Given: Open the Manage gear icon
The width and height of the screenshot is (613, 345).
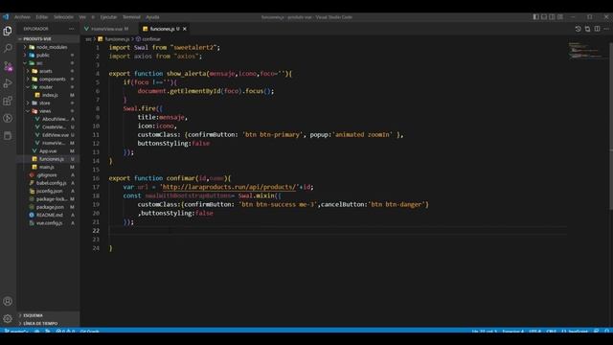Looking at the screenshot, I should [8, 319].
